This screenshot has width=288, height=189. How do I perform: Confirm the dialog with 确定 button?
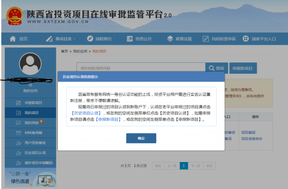[141, 138]
